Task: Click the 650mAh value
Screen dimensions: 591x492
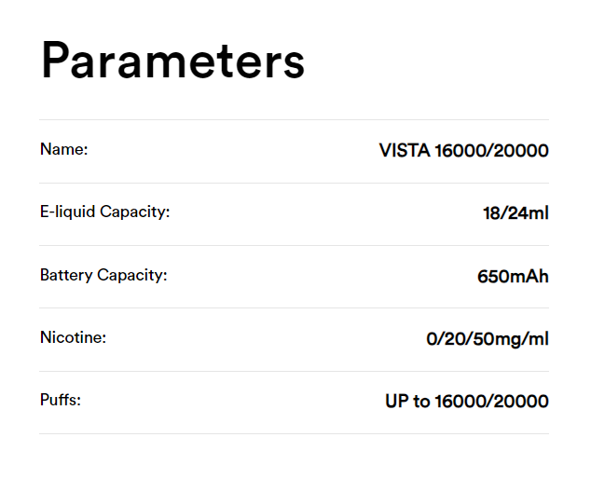Action: [513, 277]
